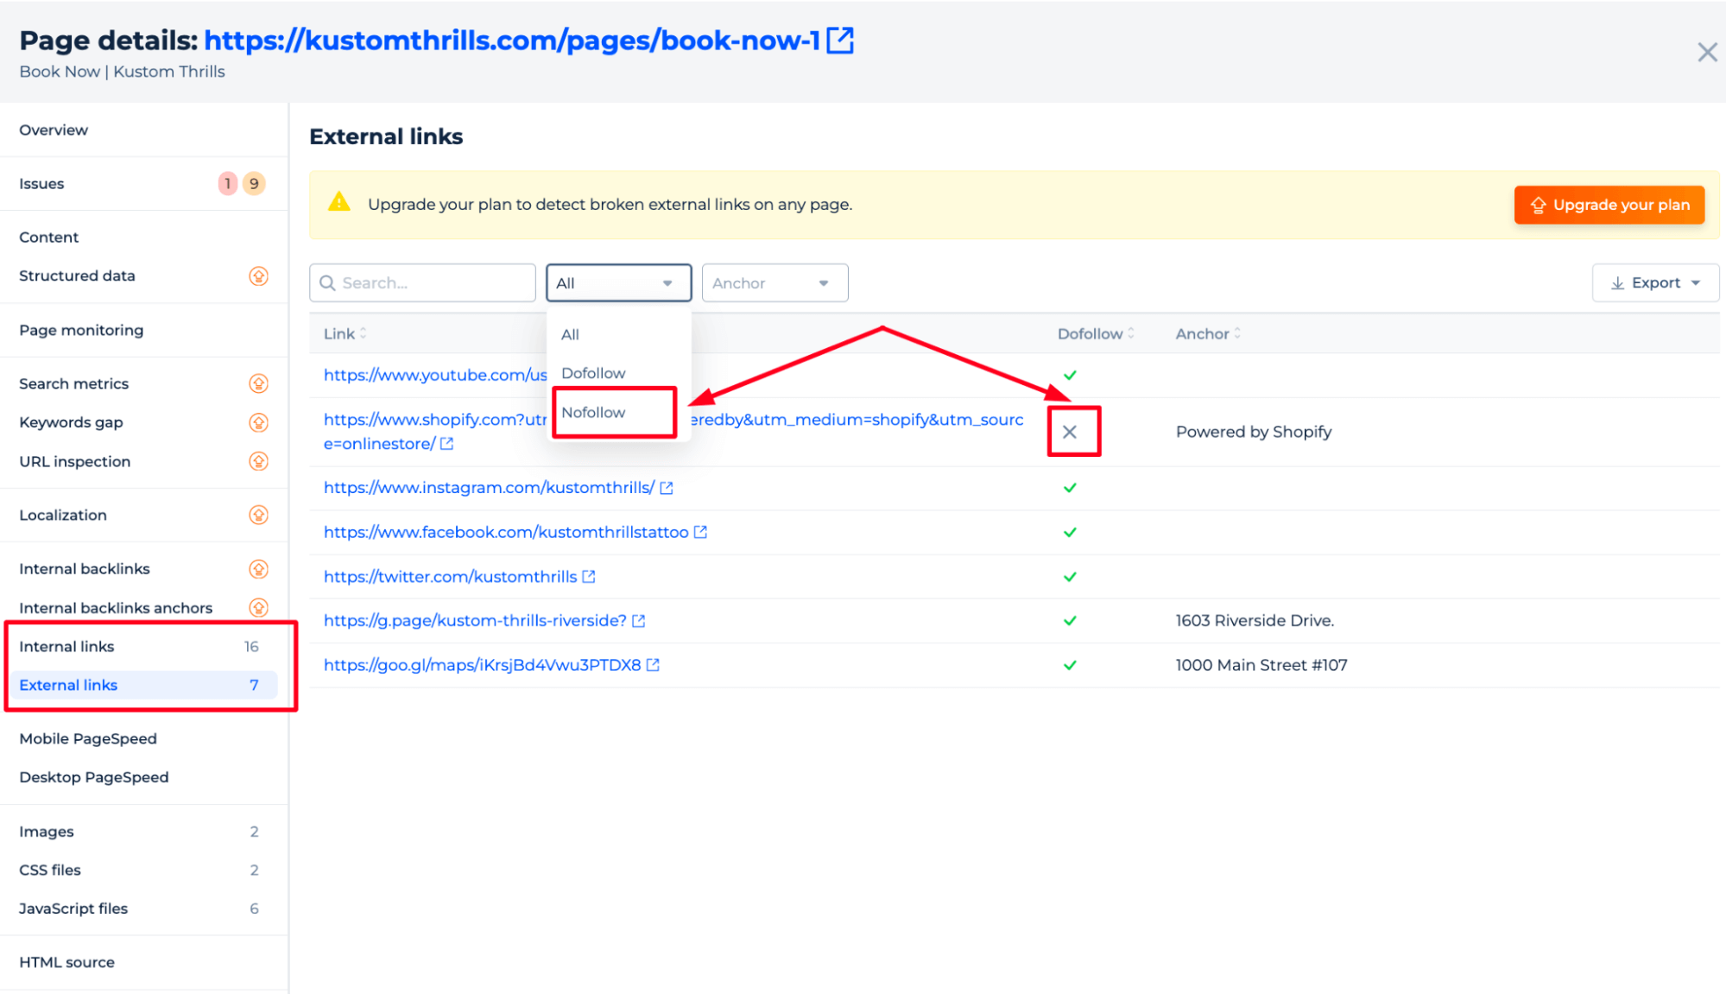Click the magnifier icon in search box

tap(327, 283)
